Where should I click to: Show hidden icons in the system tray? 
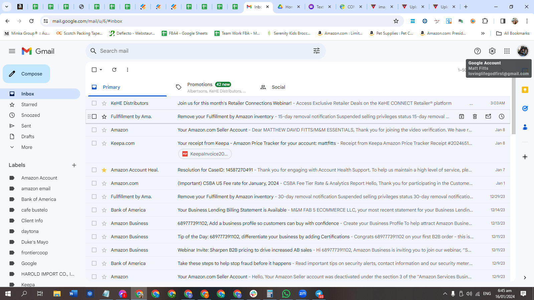pyautogui.click(x=445, y=294)
